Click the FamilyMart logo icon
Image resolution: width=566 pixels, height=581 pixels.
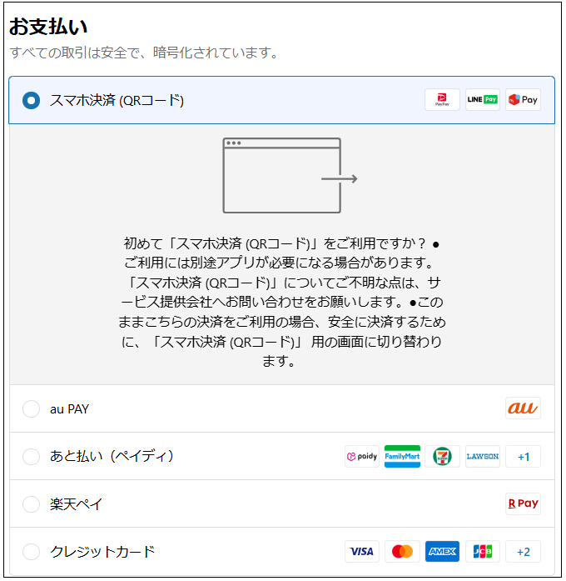(402, 457)
